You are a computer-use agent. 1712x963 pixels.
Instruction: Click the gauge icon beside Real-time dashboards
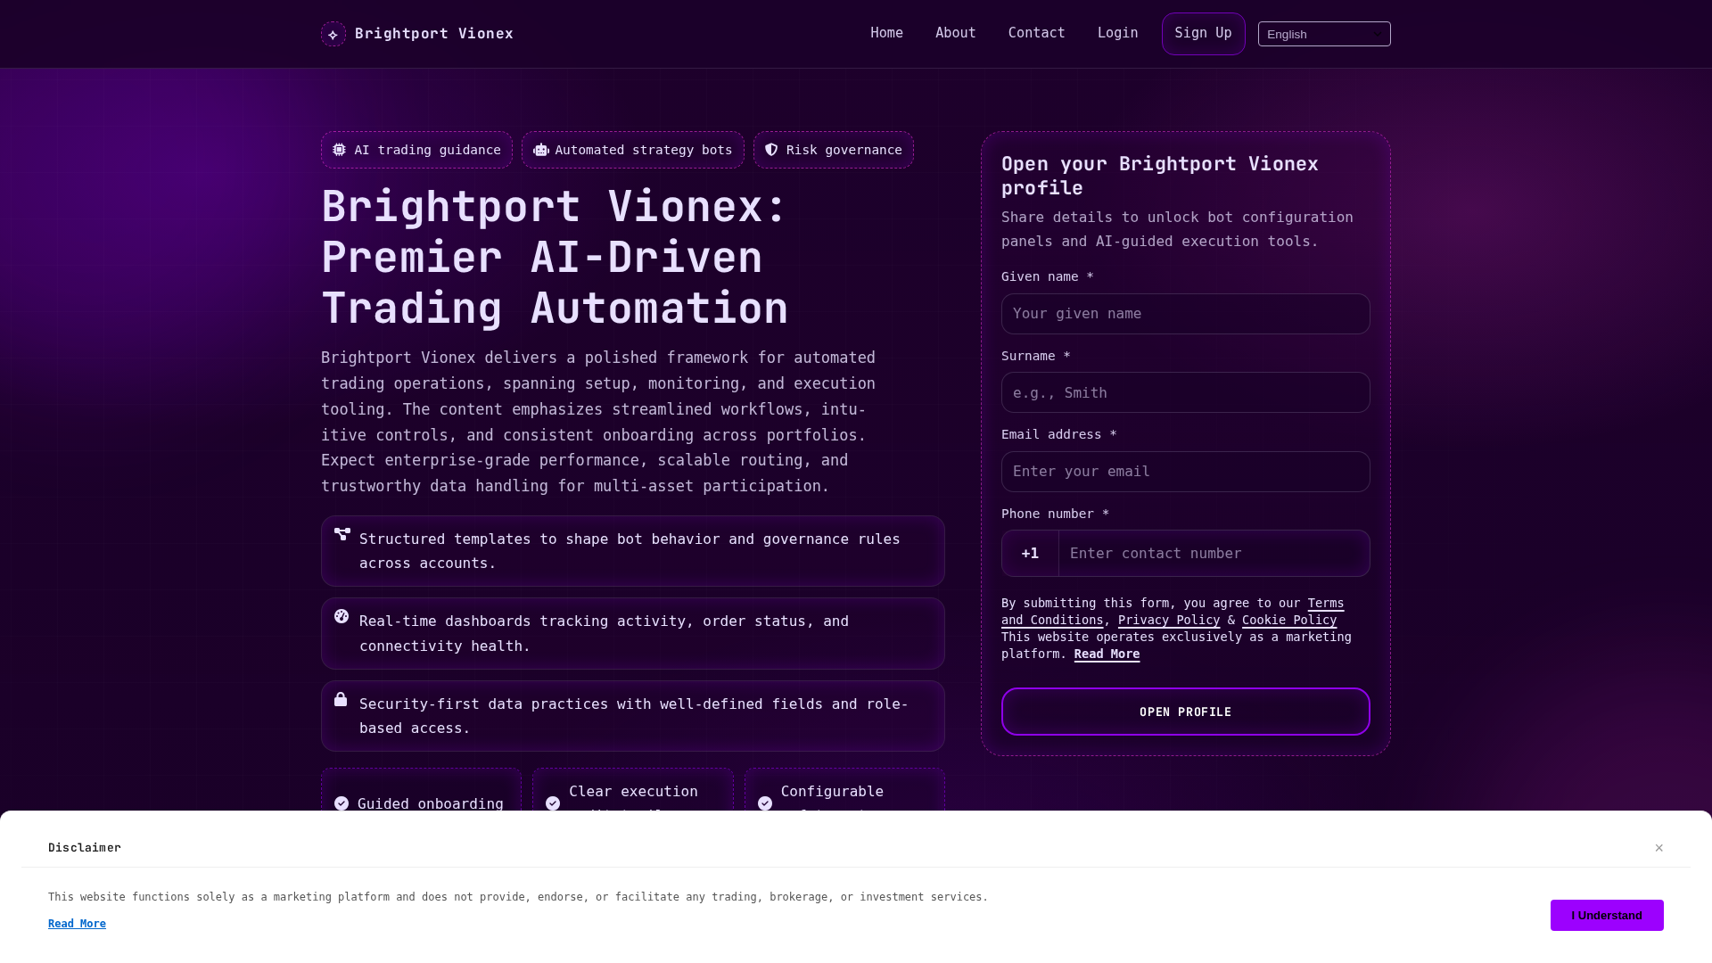click(342, 616)
